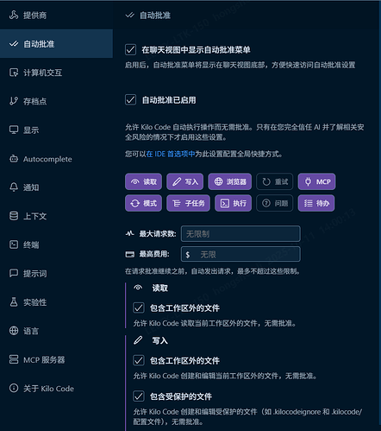
Task: Enable the 问题 auto-approve button
Action: [275, 203]
